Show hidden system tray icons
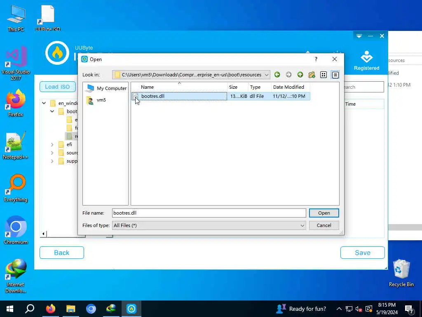Screen dimensions: 422x317 (339, 309)
